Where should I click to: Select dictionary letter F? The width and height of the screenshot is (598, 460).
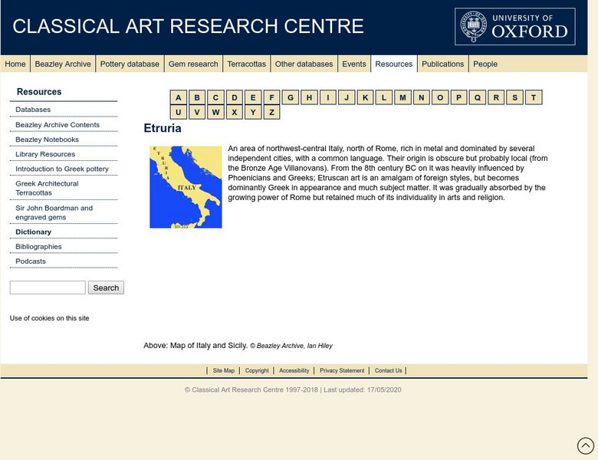pos(271,97)
